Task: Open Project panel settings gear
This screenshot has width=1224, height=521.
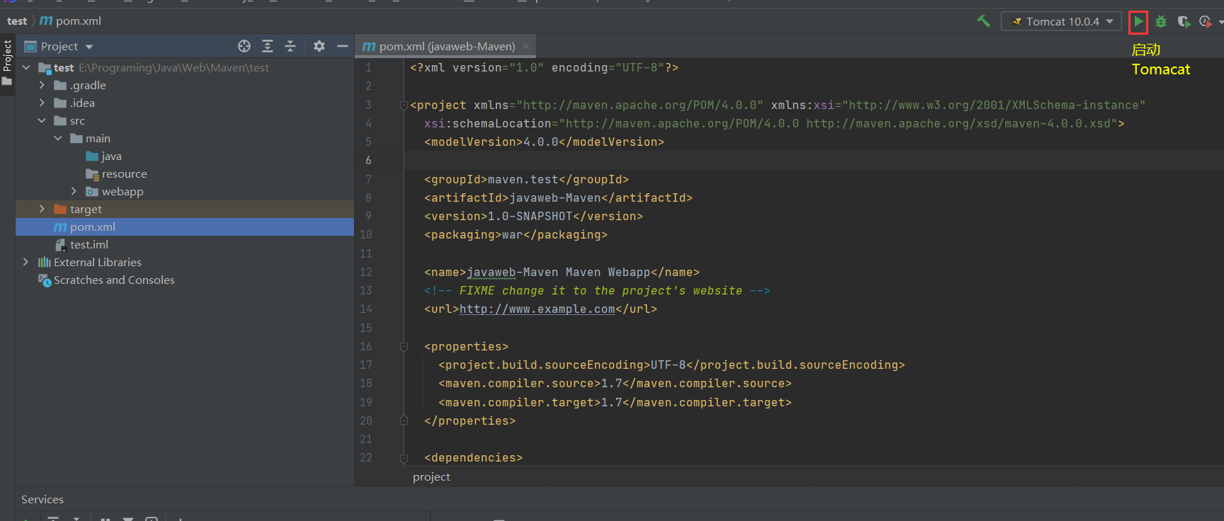Action: coord(319,46)
